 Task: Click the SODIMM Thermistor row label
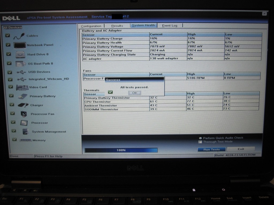[101, 109]
